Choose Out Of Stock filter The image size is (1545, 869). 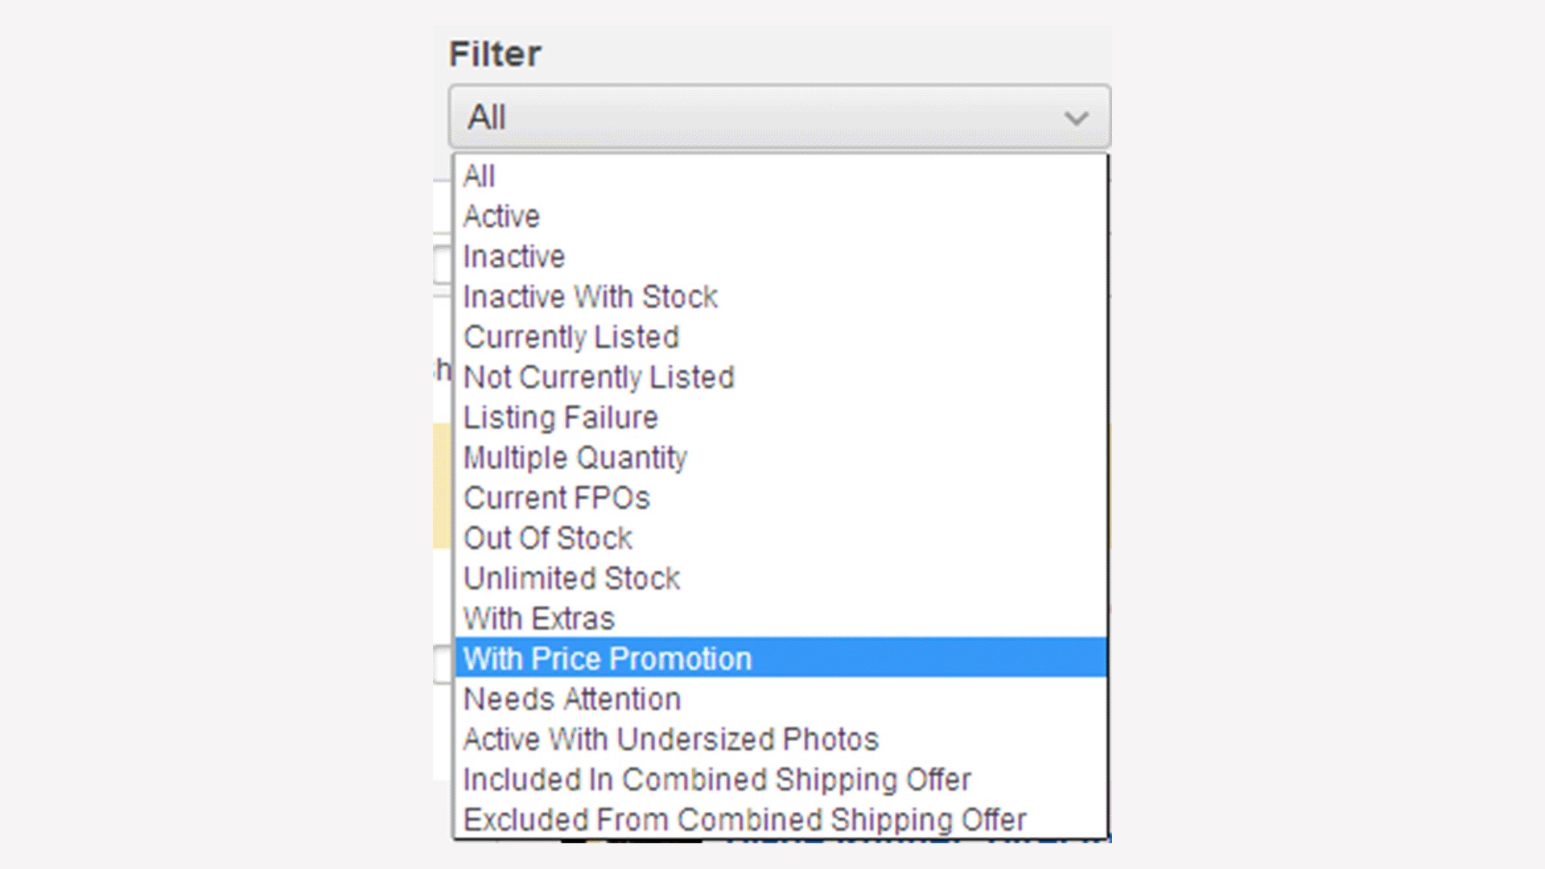(548, 537)
